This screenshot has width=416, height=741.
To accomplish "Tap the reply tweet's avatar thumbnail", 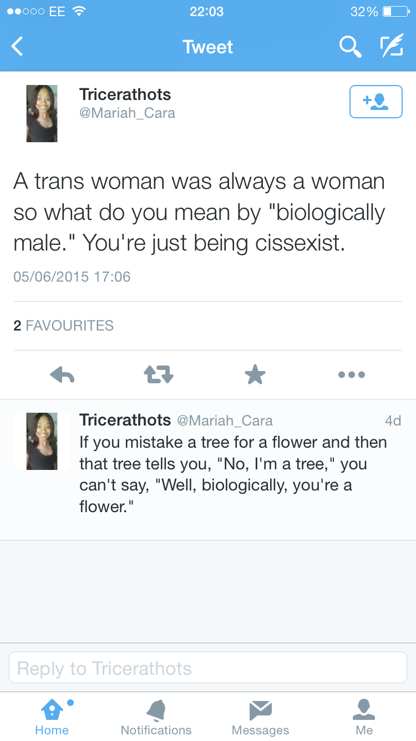I will pyautogui.click(x=42, y=441).
